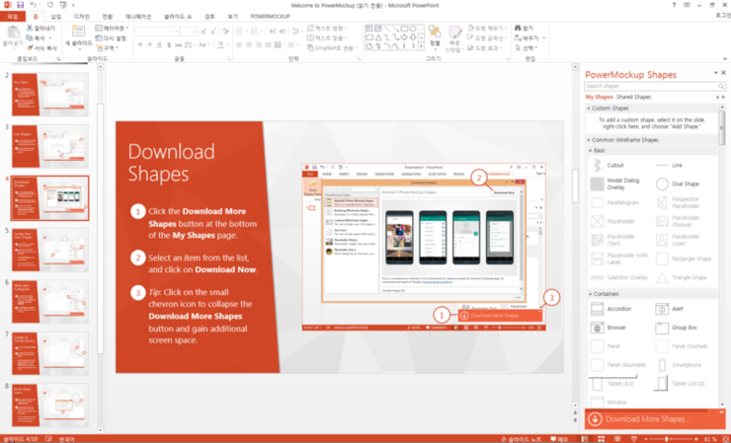Expand the shapes gallery more arrow
The height and width of the screenshot is (443, 731).
[422, 46]
